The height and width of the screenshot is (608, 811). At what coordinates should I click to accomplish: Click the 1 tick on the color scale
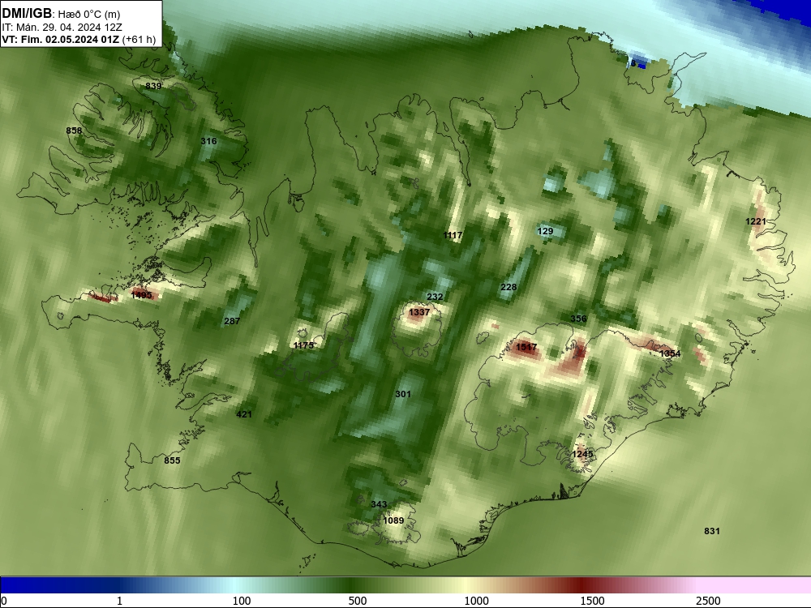[x=119, y=601]
